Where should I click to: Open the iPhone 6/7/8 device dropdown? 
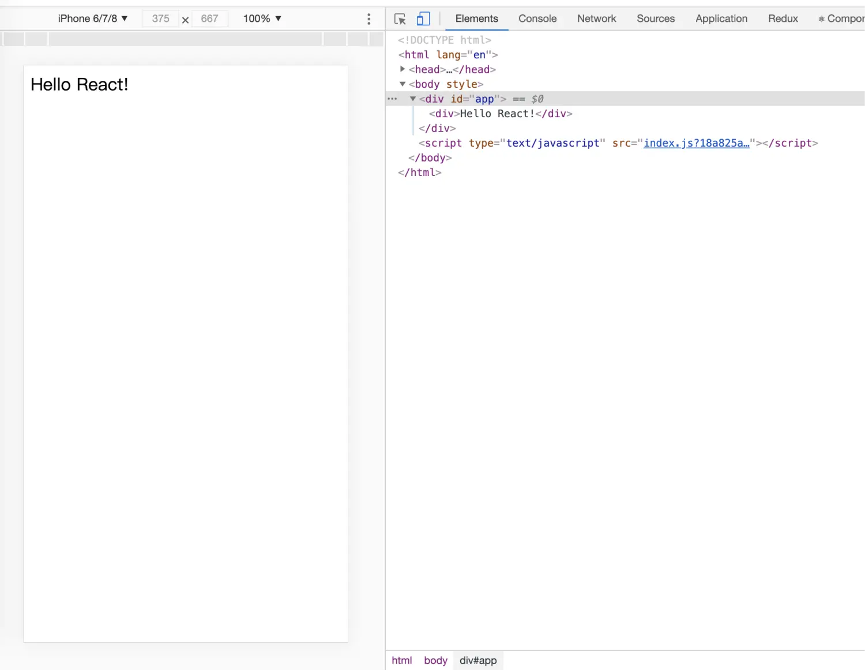93,18
